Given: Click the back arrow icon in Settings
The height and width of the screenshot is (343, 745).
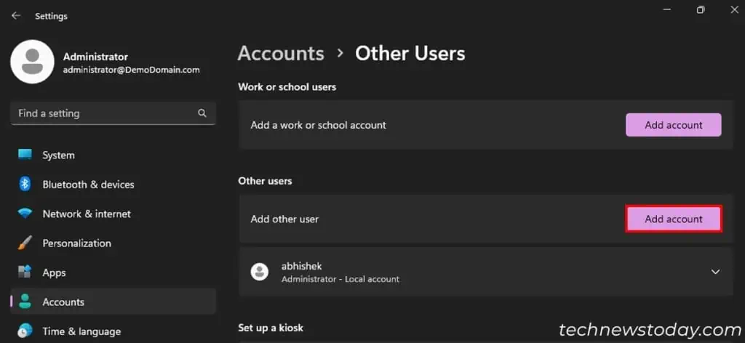Looking at the screenshot, I should click(16, 15).
